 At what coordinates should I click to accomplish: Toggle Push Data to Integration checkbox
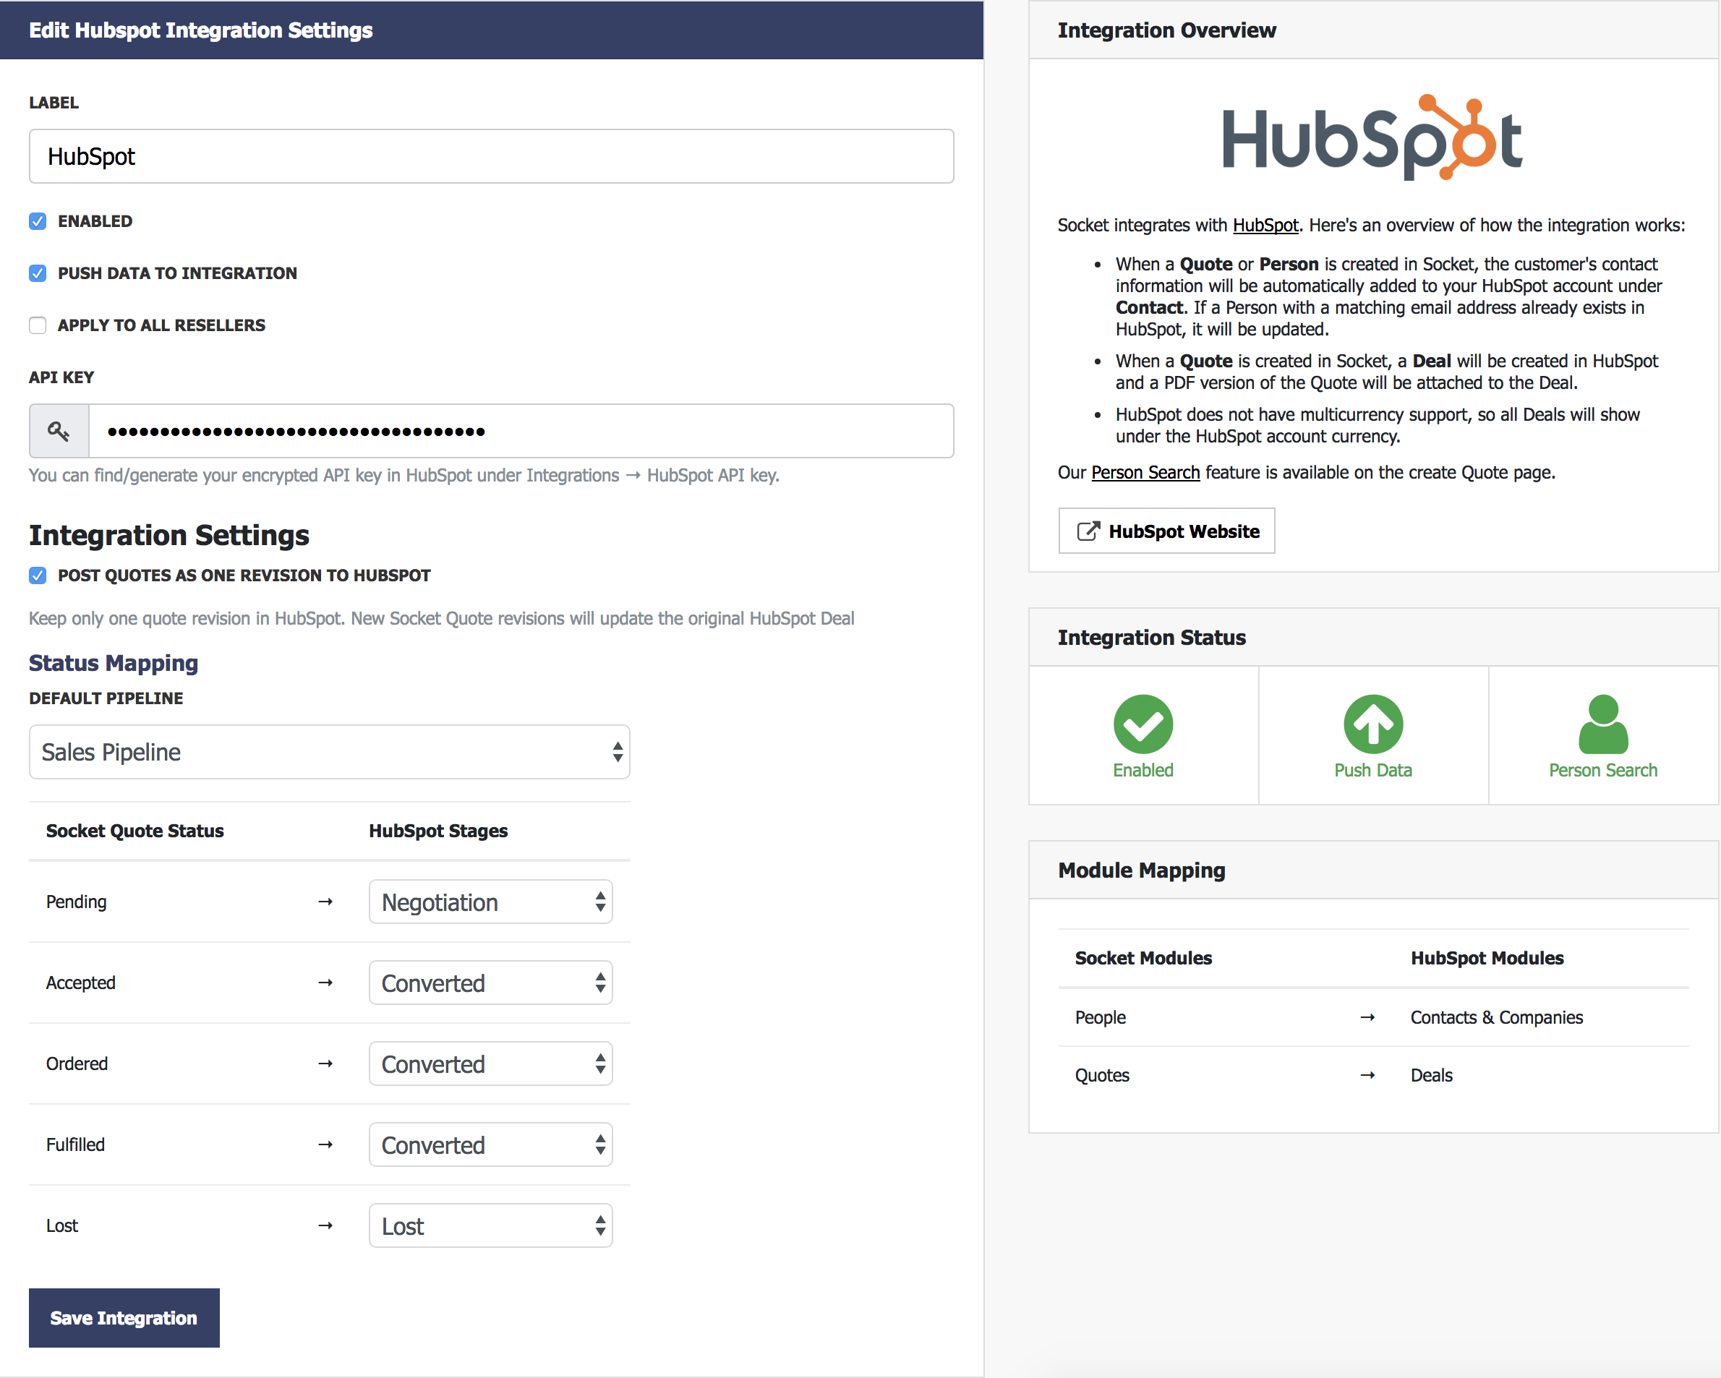pyautogui.click(x=38, y=273)
